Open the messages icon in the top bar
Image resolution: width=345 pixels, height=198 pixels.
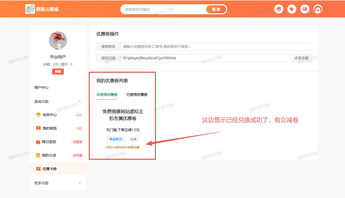279,9
